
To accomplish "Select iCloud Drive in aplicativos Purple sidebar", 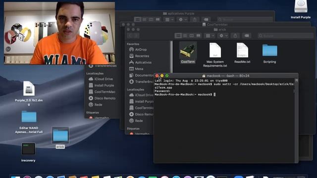I will pyautogui.click(x=101, y=79).
